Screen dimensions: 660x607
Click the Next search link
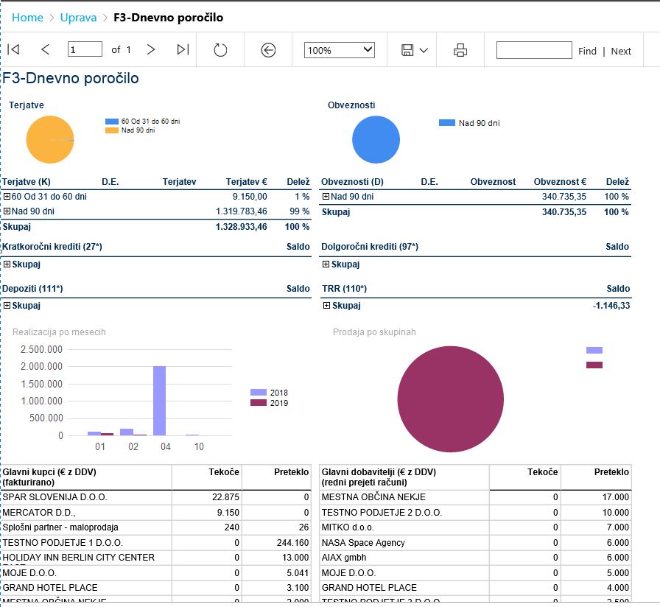(621, 52)
